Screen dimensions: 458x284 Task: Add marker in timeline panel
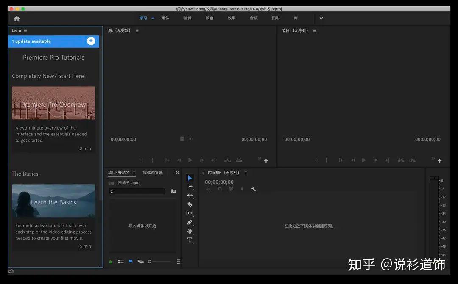coord(242,189)
